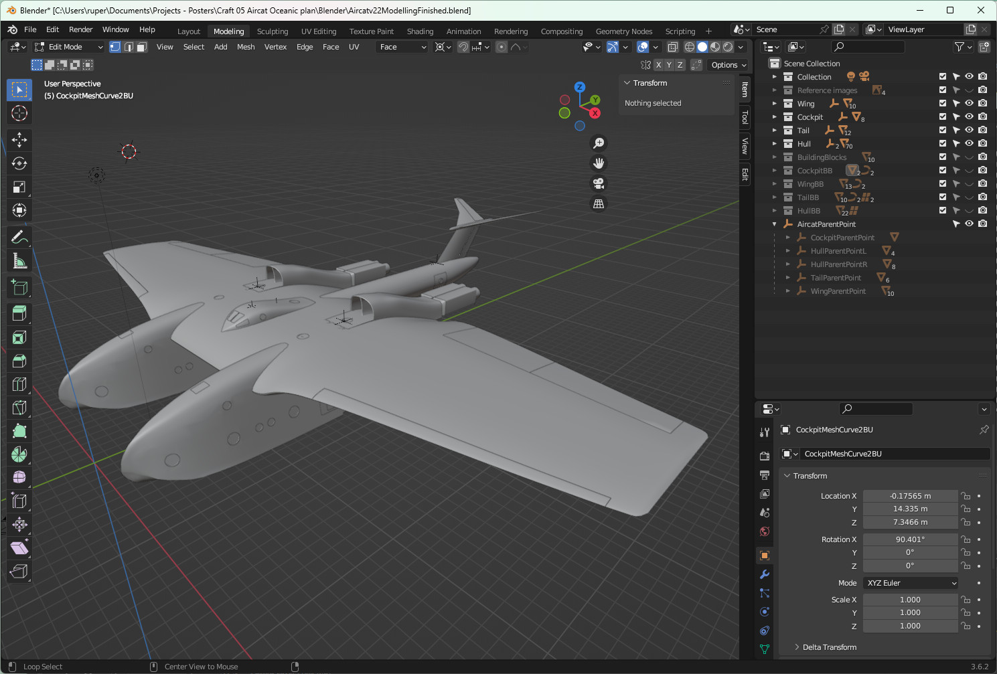Open the Render properties tab icon

765,456
